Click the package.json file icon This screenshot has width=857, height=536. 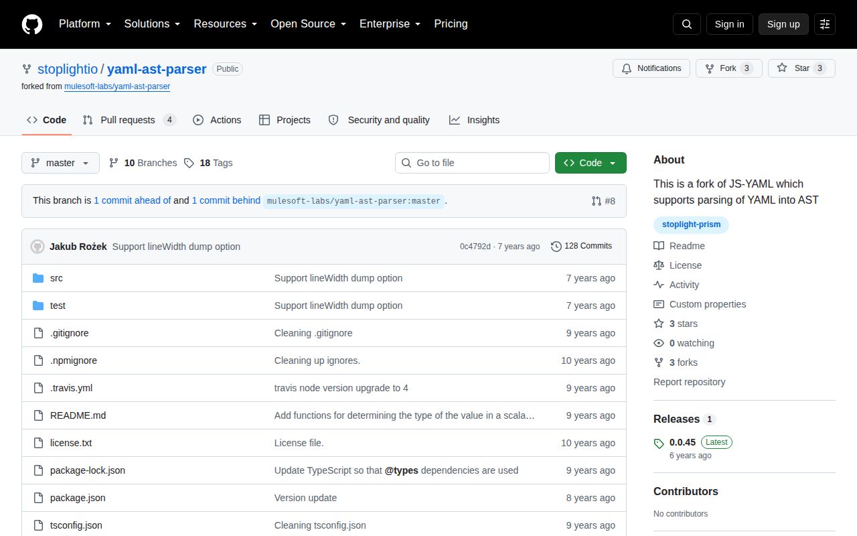click(x=38, y=498)
